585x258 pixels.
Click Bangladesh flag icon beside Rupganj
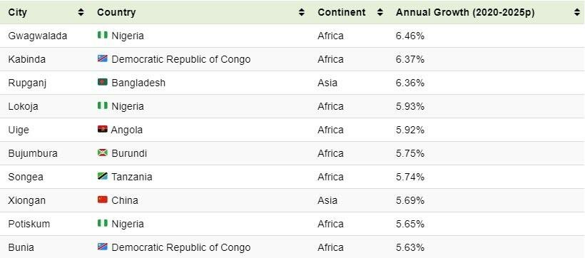(x=103, y=82)
